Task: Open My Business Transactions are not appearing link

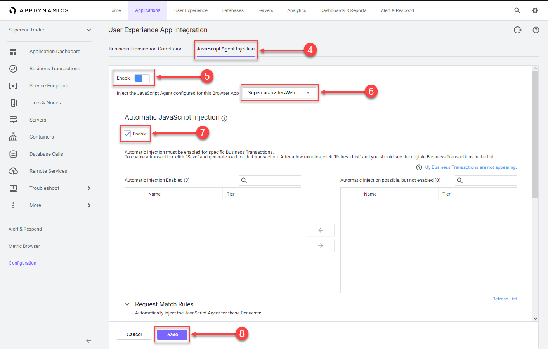Action: (x=470, y=167)
